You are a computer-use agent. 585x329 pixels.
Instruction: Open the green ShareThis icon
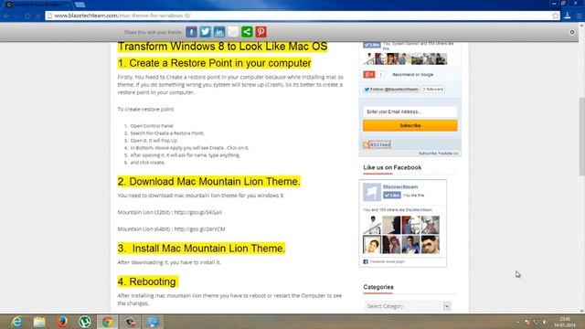247,32
